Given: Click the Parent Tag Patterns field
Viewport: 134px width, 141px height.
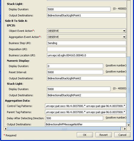Looking at the screenshot, I should point(85,112).
